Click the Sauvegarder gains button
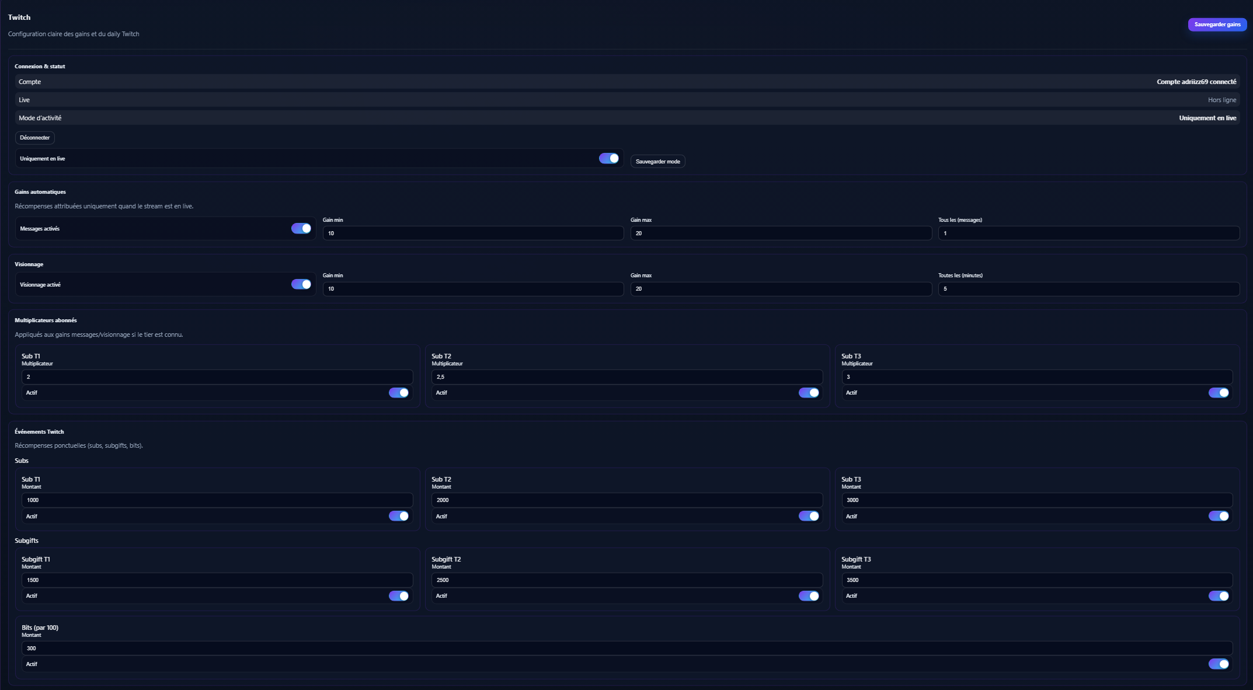This screenshot has height=690, width=1253. pyautogui.click(x=1217, y=25)
